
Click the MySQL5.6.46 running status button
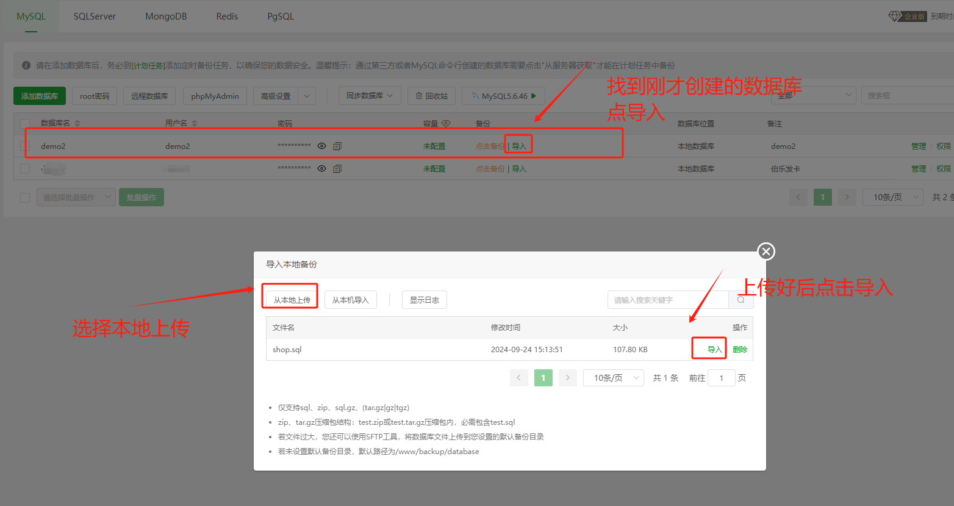point(504,96)
